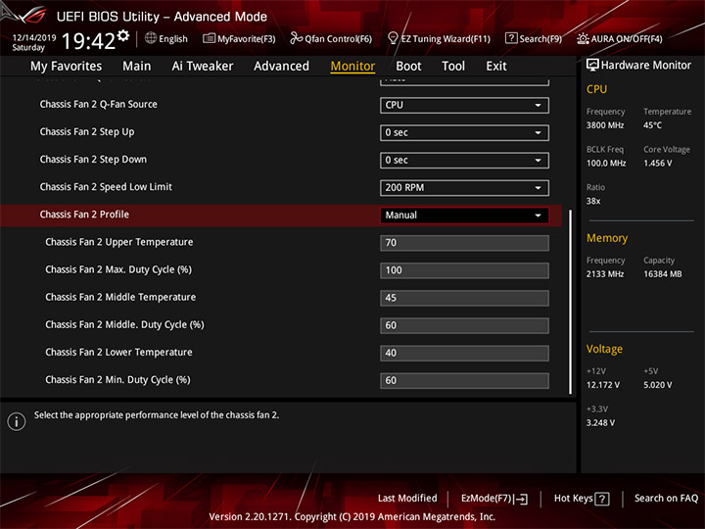Click EZ Tuning Wizard lightbulb icon

[393, 38]
